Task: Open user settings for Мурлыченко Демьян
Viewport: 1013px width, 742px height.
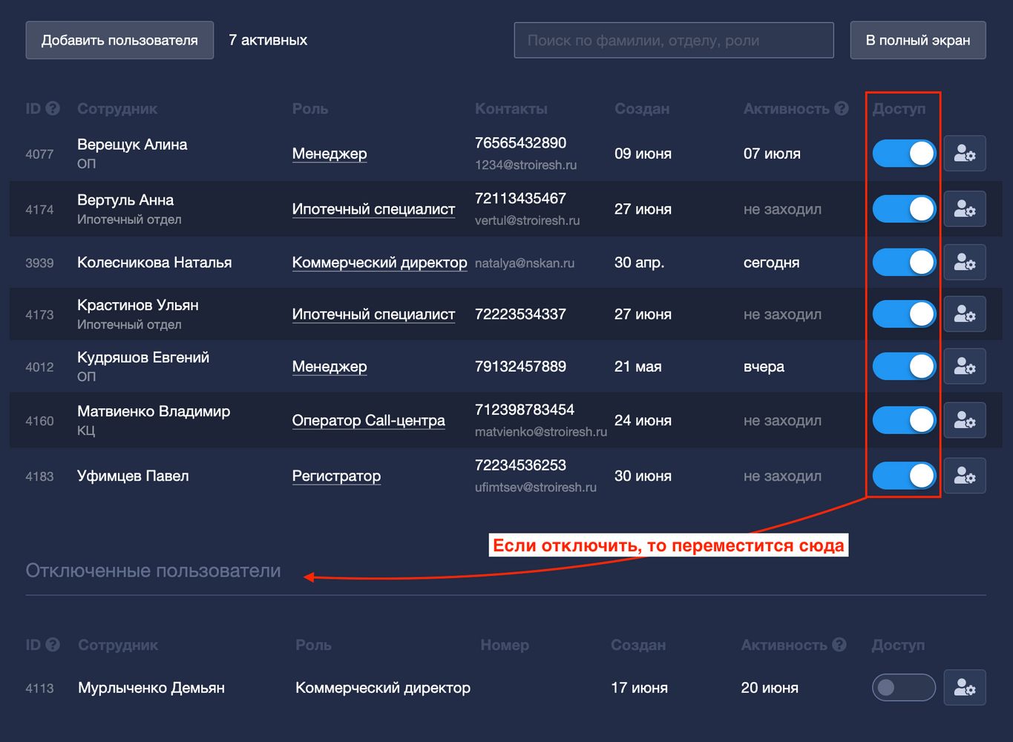Action: coord(964,688)
